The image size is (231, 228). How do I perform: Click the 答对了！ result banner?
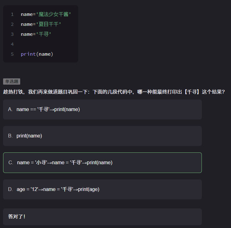pyautogui.click(x=17, y=216)
